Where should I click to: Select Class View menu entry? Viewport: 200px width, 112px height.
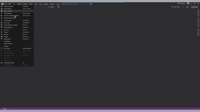17,23
